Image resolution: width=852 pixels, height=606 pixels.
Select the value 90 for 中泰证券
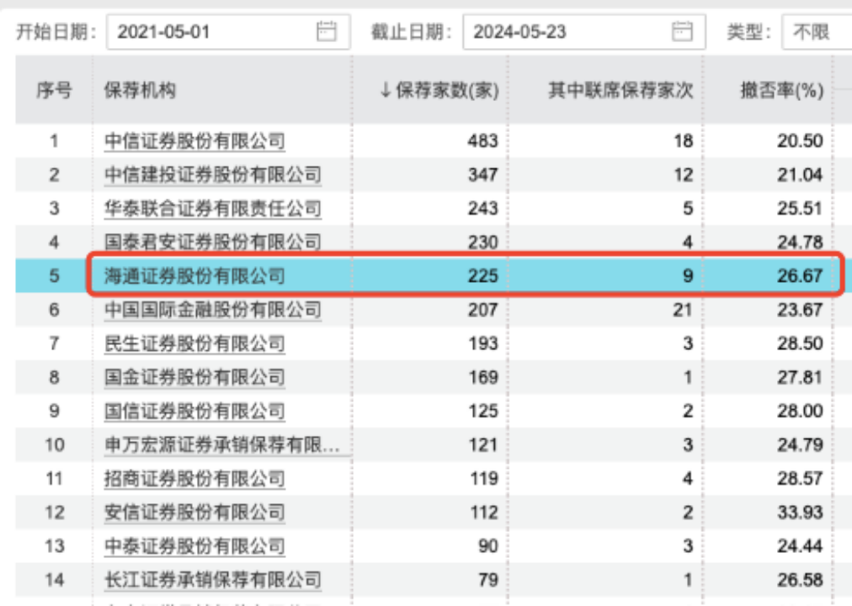[x=488, y=545]
